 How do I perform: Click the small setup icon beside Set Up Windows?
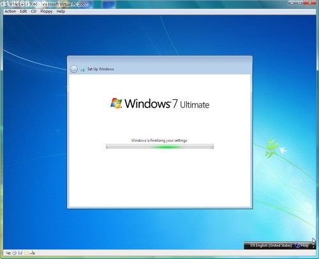[x=82, y=69]
